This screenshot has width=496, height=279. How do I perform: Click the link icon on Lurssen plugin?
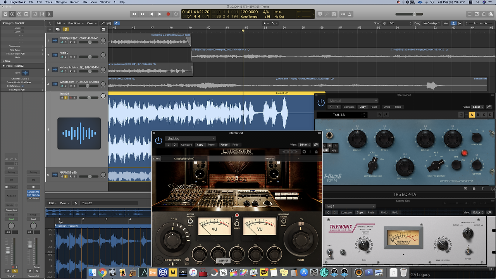[316, 145]
